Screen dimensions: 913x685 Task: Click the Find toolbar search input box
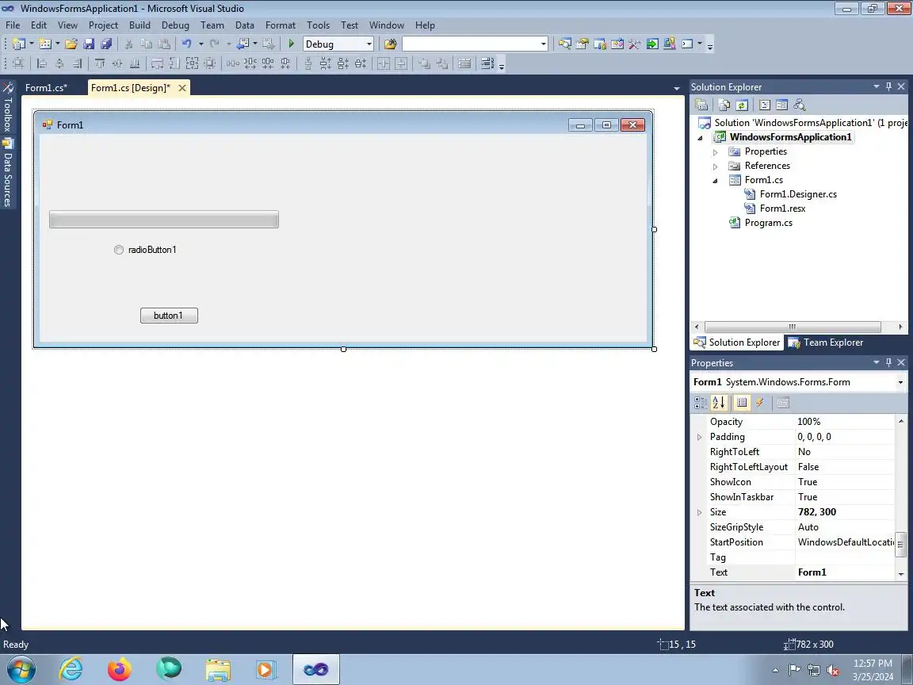click(471, 44)
